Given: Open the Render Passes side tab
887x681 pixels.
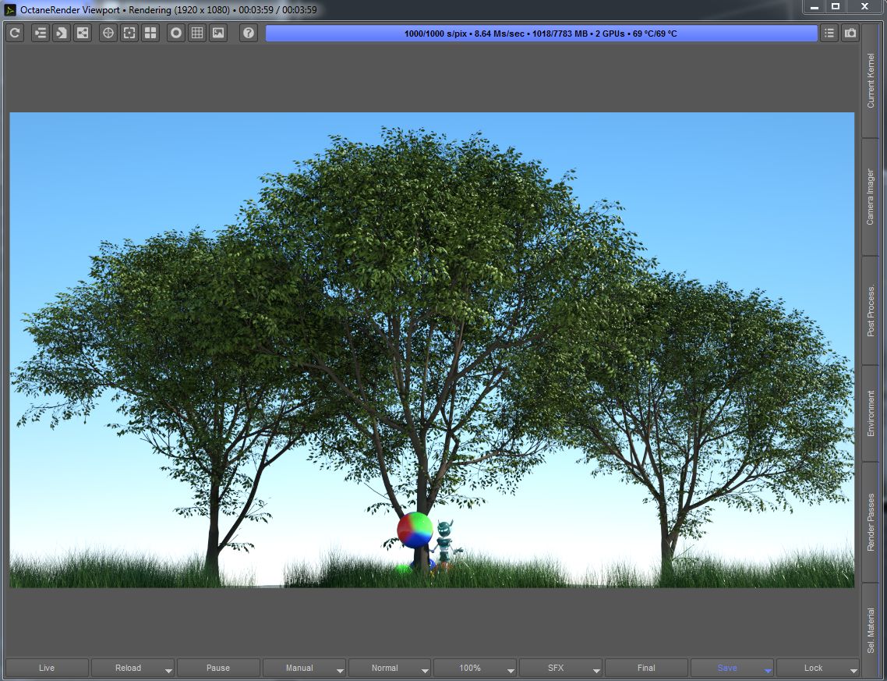Looking at the screenshot, I should tap(871, 522).
